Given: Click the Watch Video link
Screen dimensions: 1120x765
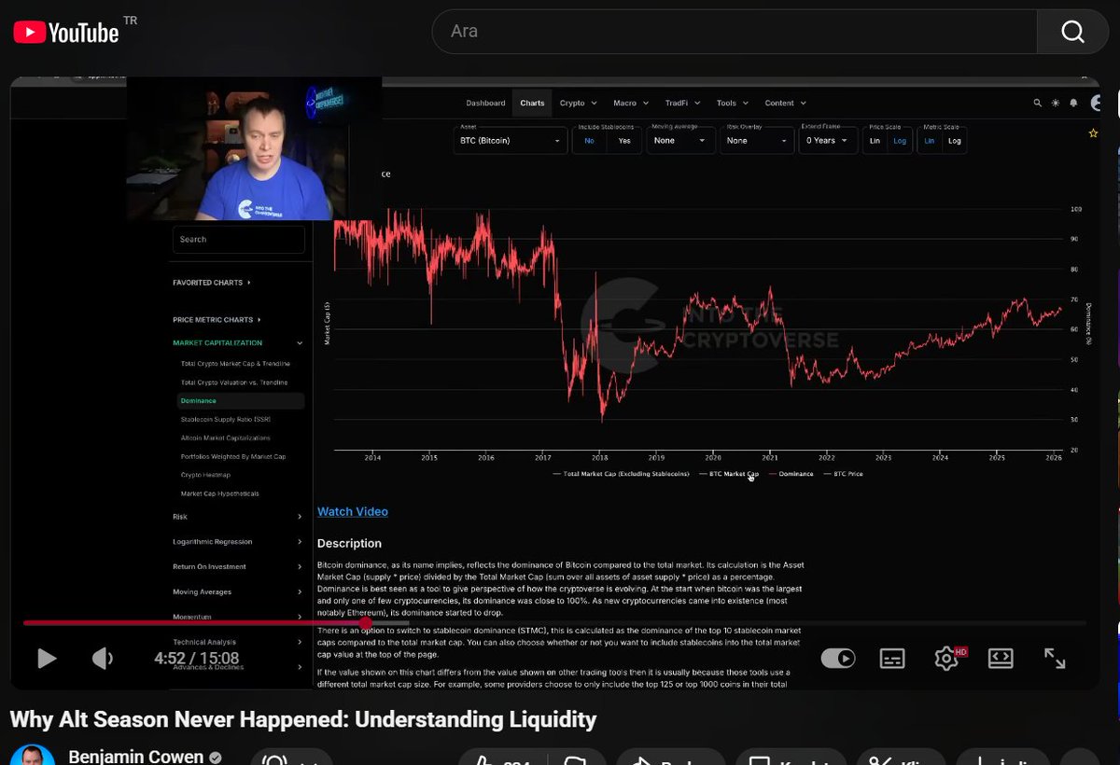Looking at the screenshot, I should click(353, 511).
